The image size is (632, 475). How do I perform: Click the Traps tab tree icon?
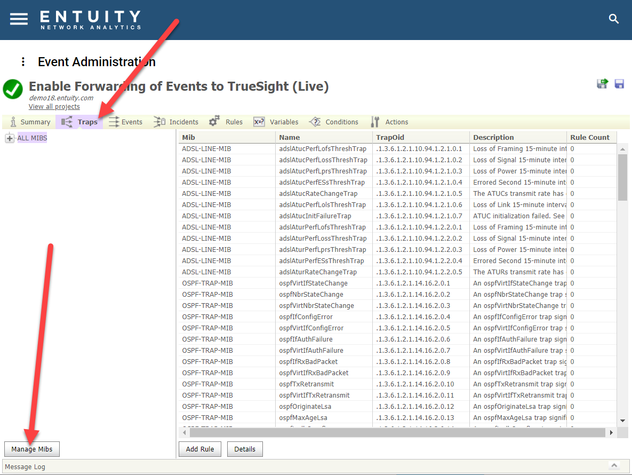tap(67, 122)
